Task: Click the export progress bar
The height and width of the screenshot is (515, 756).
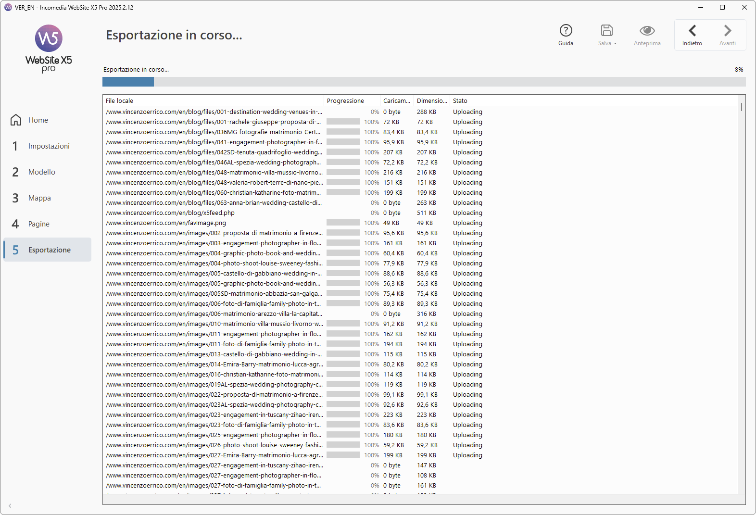Action: pos(424,82)
